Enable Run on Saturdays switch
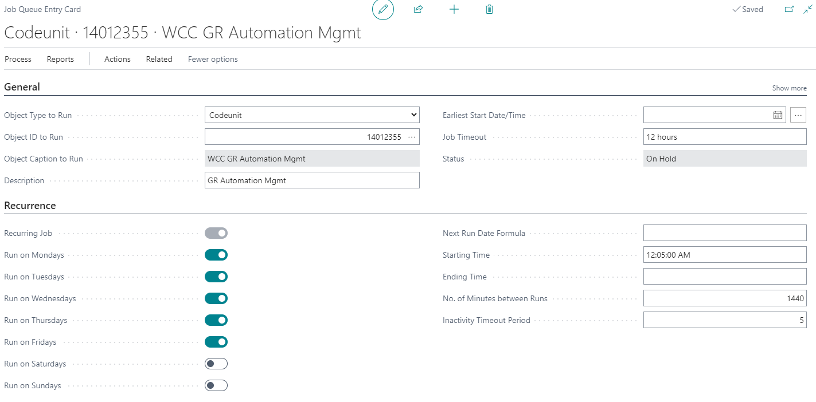This screenshot has width=816, height=402. [x=216, y=364]
